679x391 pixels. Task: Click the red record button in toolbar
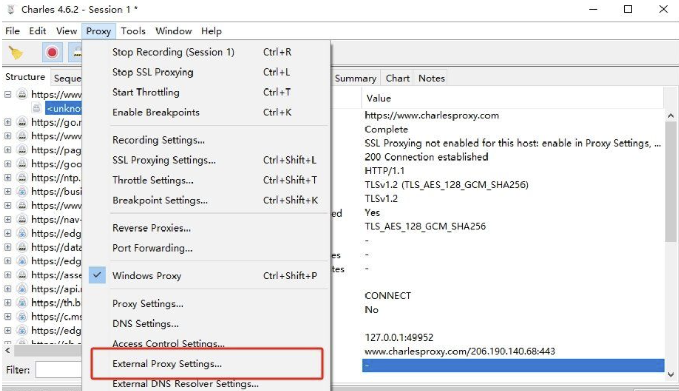(x=51, y=53)
